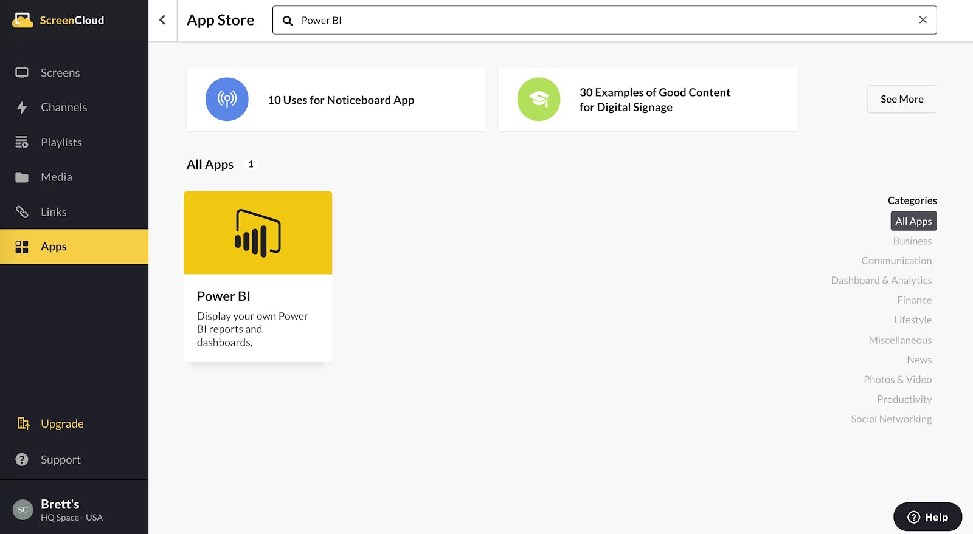The width and height of the screenshot is (973, 534).
Task: Open 10 Uses for Noticeboard App article
Action: [336, 99]
